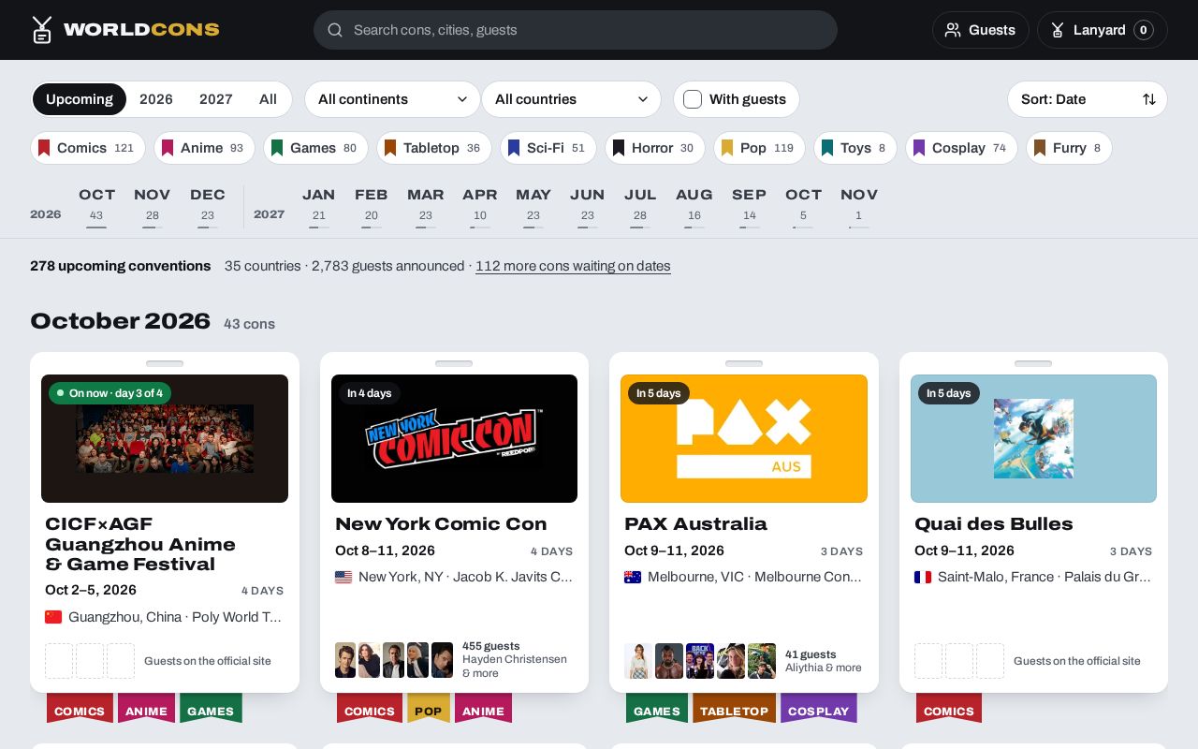Open the All countries dropdown
This screenshot has width=1198, height=749.
pyautogui.click(x=571, y=99)
